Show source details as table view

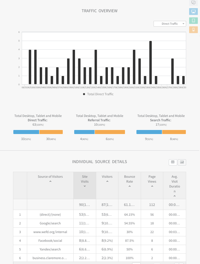pos(173,162)
